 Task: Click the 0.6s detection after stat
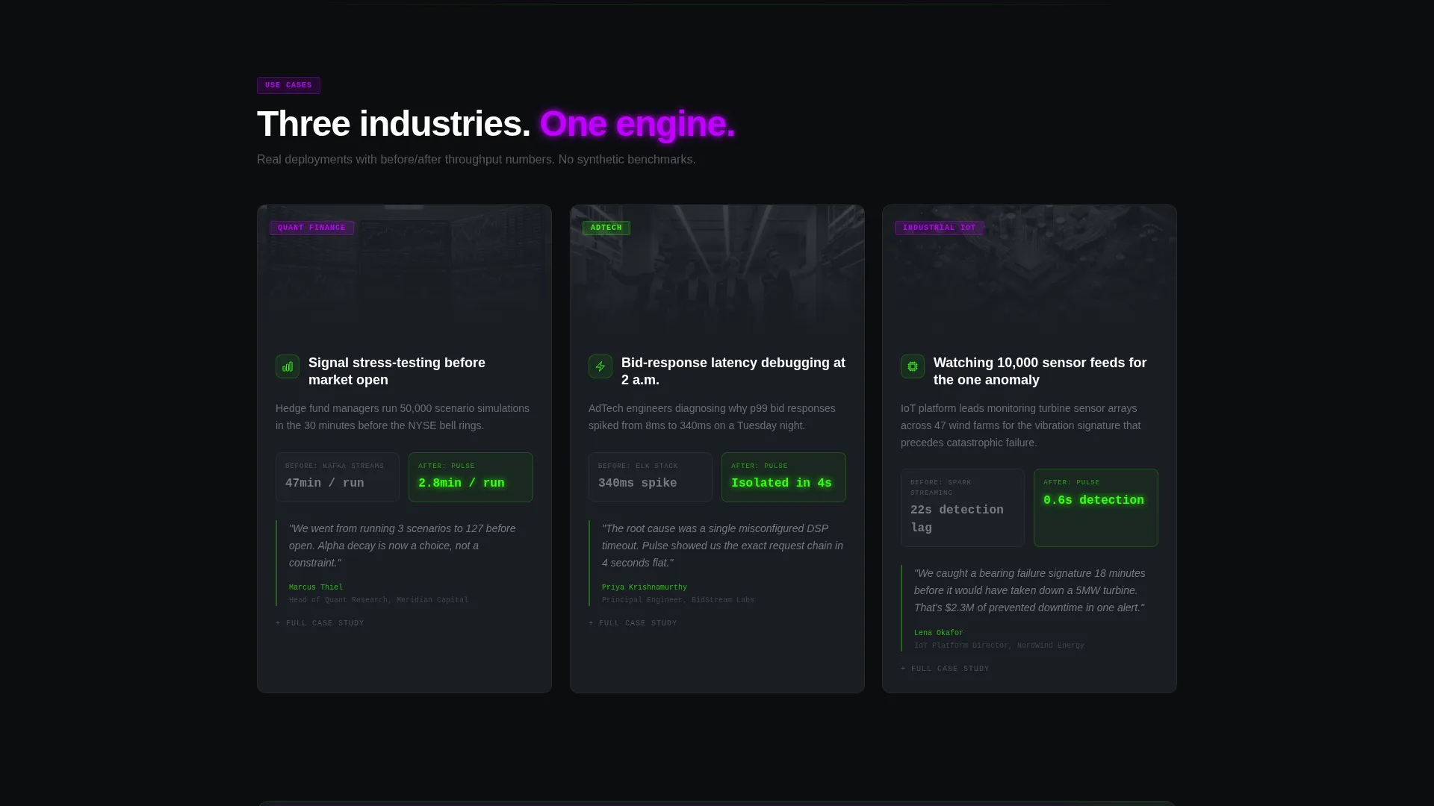tap(1096, 507)
